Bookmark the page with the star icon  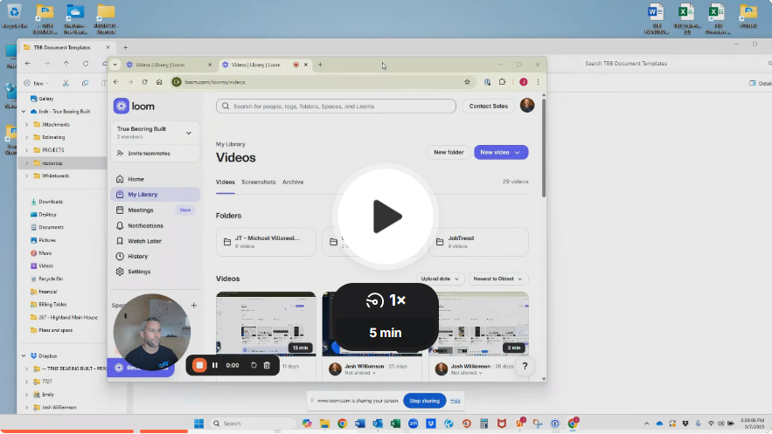(x=467, y=82)
